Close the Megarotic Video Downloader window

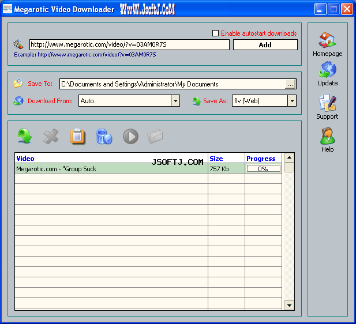347,9
